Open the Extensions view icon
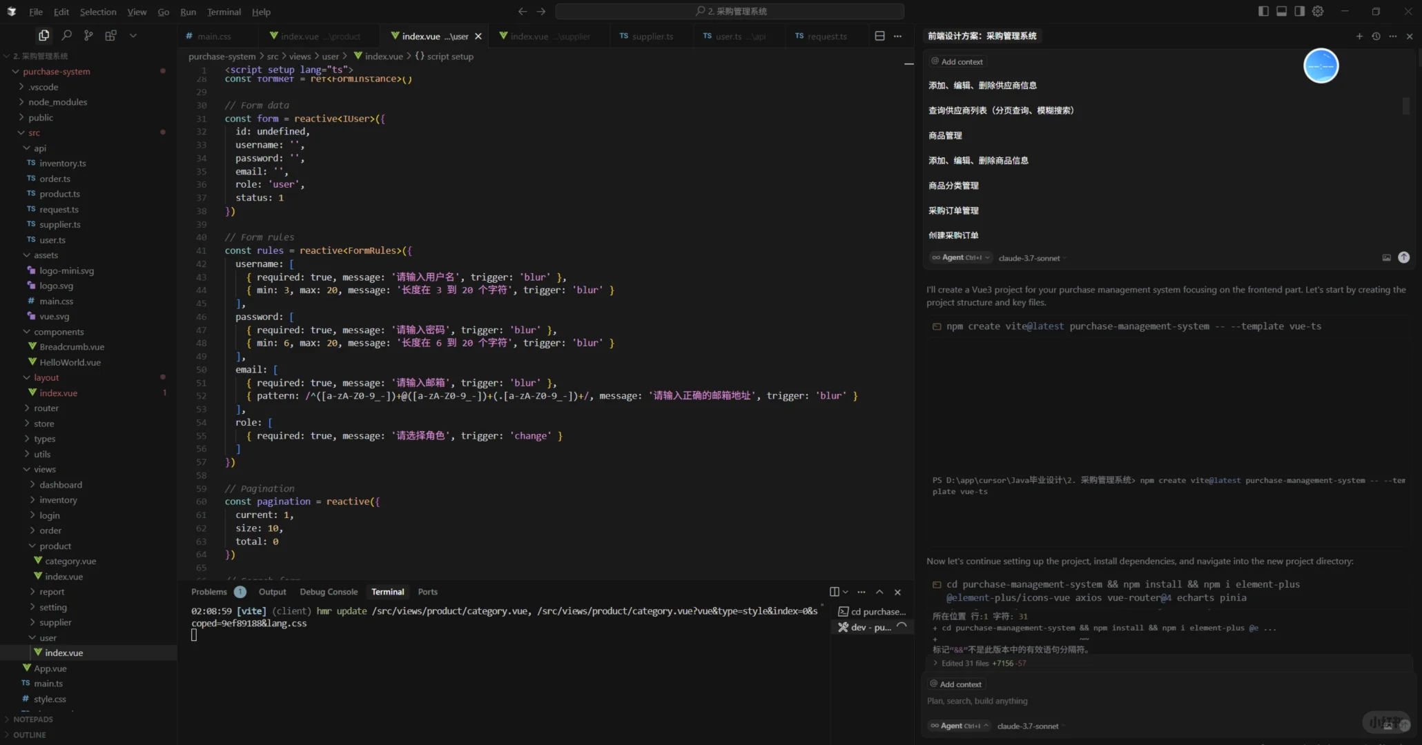The width and height of the screenshot is (1422, 745). [110, 35]
